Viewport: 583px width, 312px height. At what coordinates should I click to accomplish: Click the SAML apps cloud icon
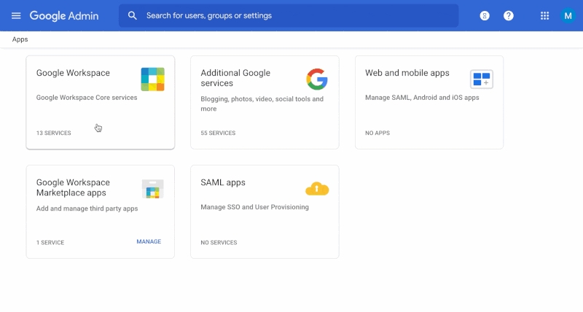tap(317, 189)
